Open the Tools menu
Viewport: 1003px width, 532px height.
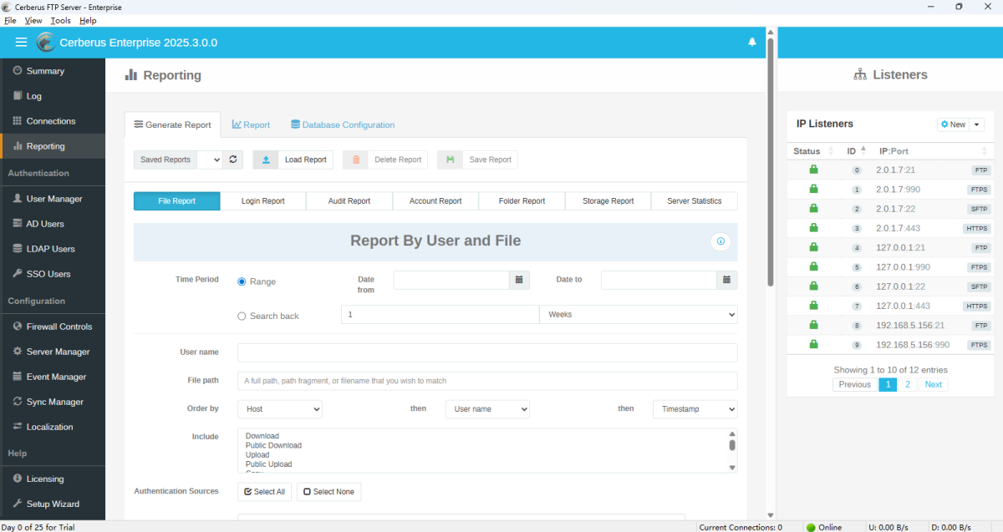(60, 20)
